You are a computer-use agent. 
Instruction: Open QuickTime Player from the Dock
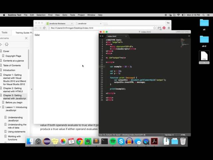[146, 141]
